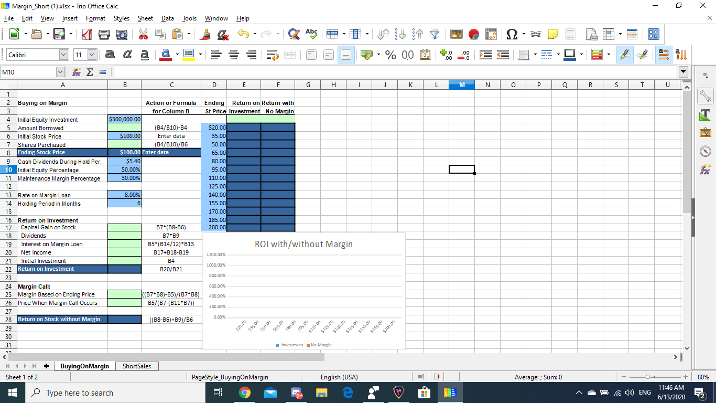Screen dimensions: 716x403
Task: Delete a decimal place
Action: [x=463, y=55]
